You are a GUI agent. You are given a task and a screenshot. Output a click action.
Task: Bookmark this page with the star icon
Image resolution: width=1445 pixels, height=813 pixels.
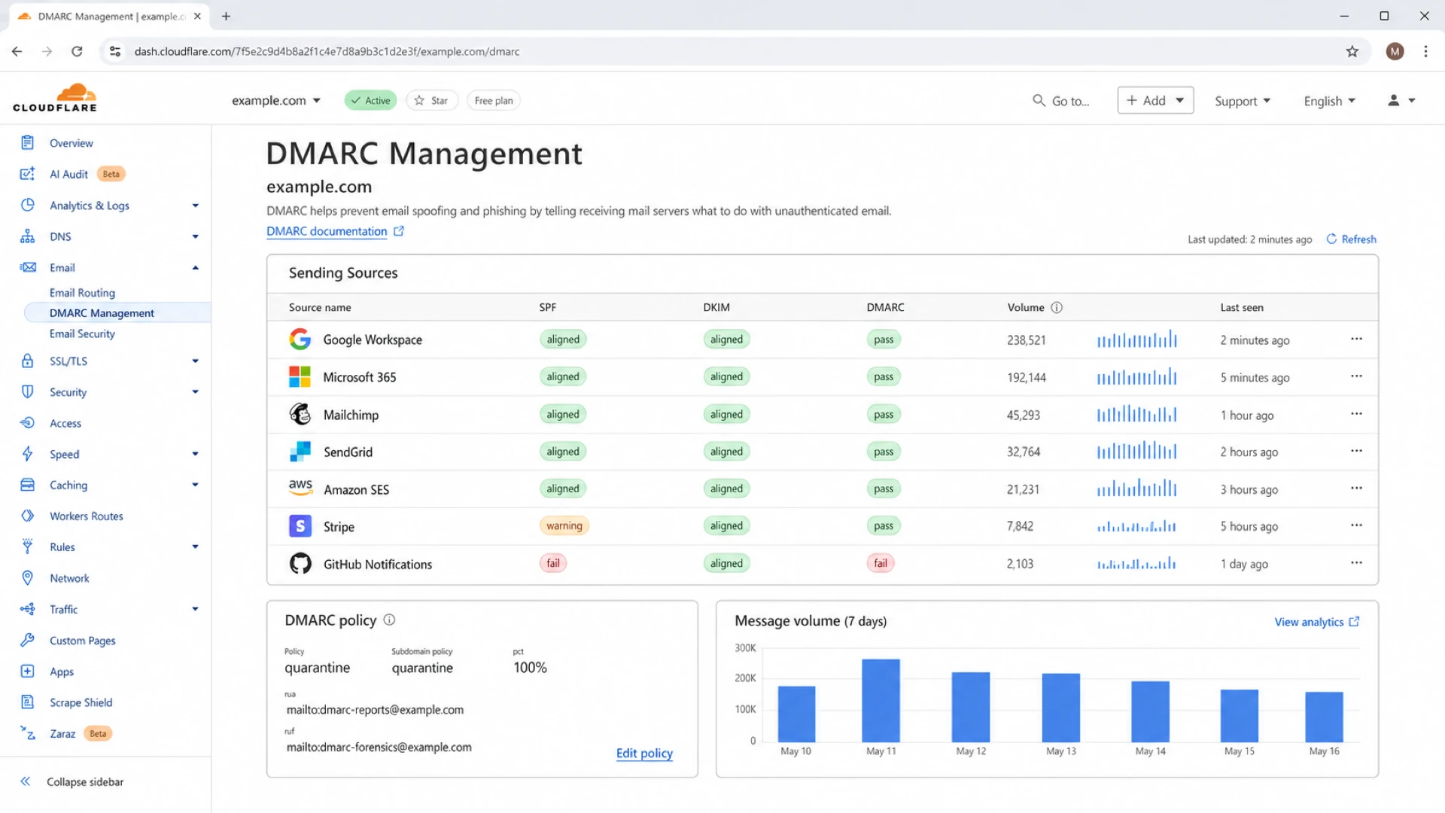1352,51
